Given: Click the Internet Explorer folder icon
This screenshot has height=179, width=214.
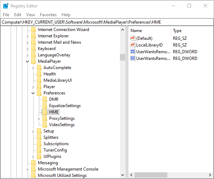Looking at the screenshot, I should (x=33, y=36).
